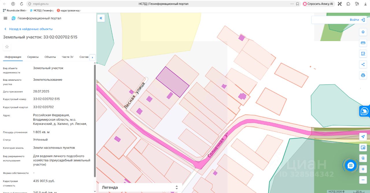Click Геоинформационный портал logo
Screen dimensions: 370x193
[36, 18]
